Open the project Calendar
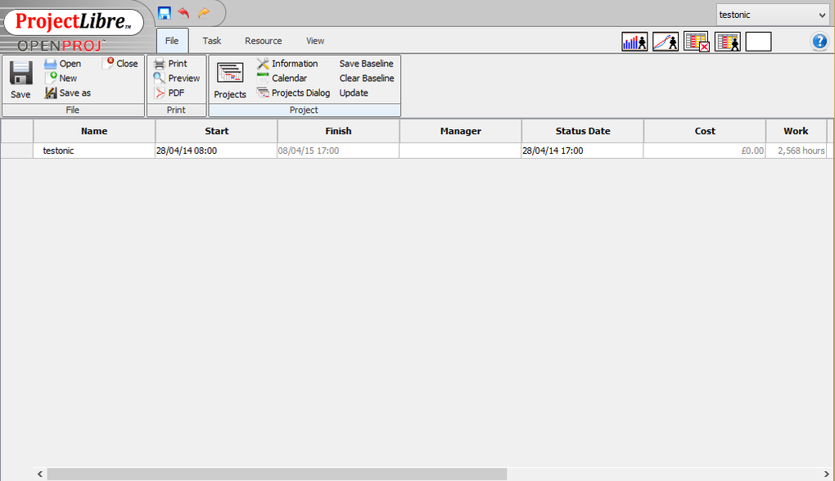Image resolution: width=835 pixels, height=481 pixels. click(282, 78)
